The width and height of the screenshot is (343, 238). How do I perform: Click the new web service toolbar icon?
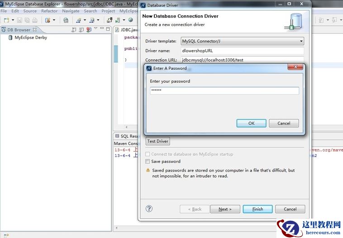coord(48,20)
